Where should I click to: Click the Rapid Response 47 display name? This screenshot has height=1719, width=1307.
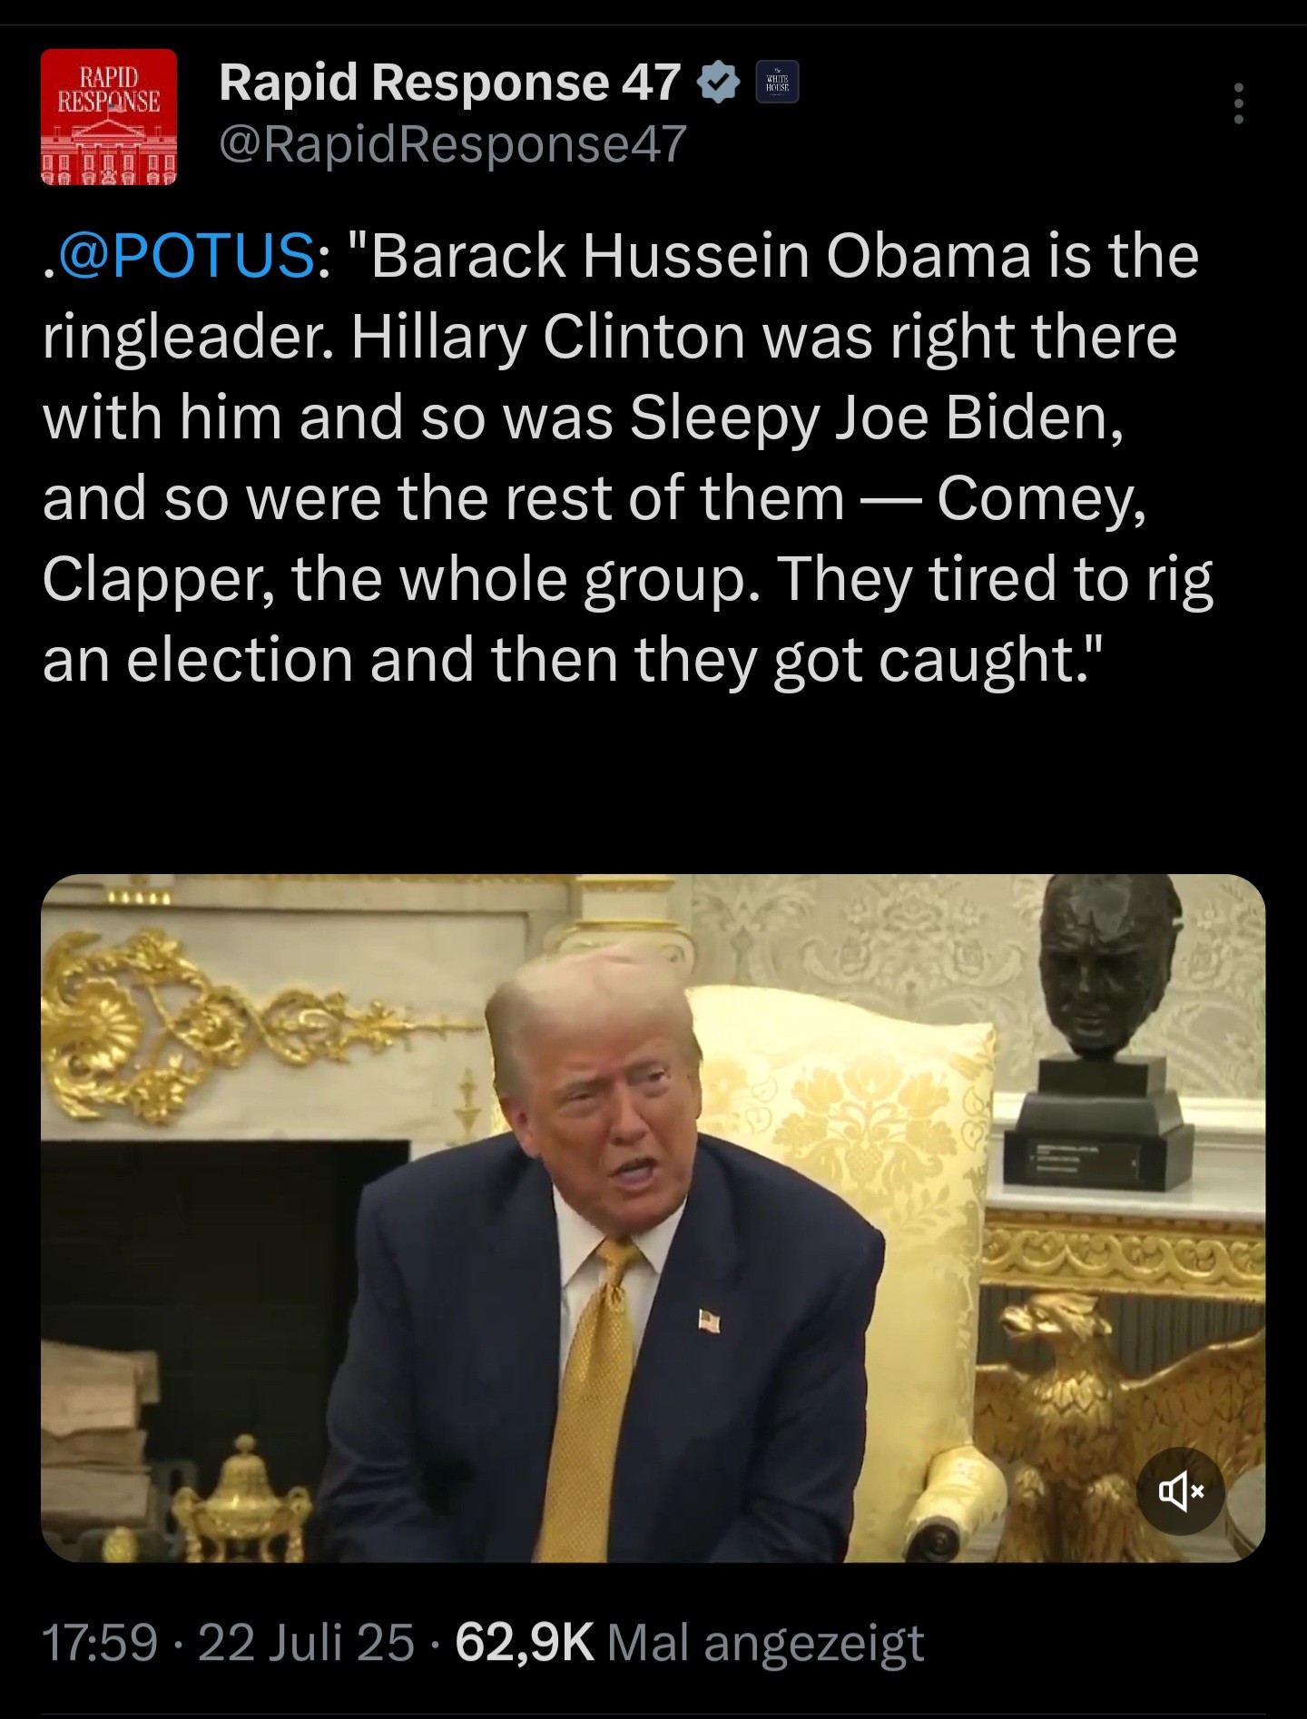point(449,83)
